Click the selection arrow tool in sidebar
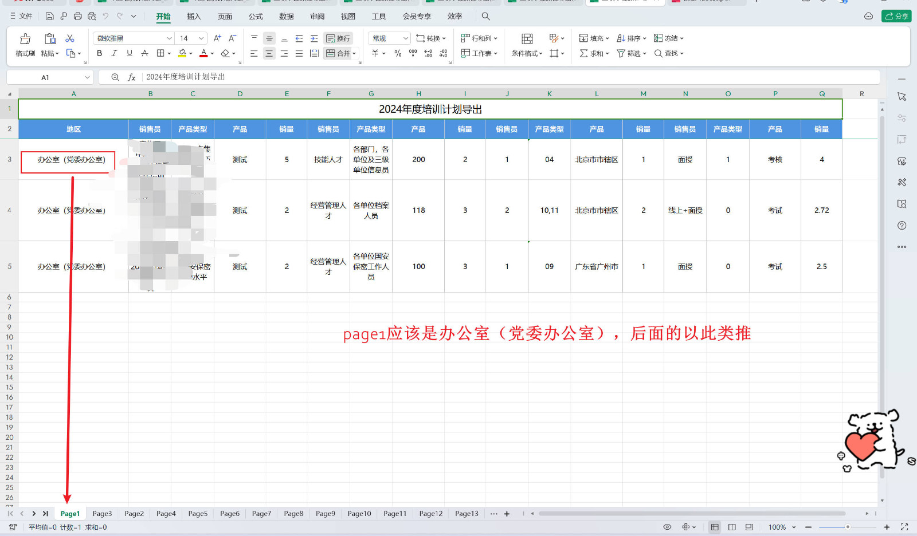The image size is (917, 536). 902,97
